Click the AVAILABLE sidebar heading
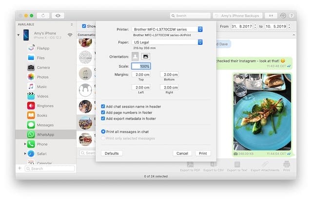The width and height of the screenshot is (312, 200). point(26,24)
